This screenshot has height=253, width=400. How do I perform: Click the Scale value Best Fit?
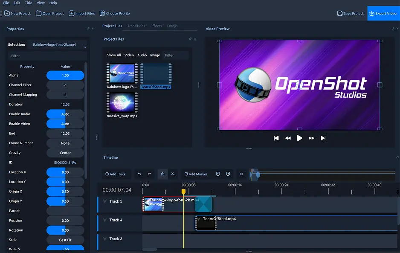pyautogui.click(x=65, y=240)
